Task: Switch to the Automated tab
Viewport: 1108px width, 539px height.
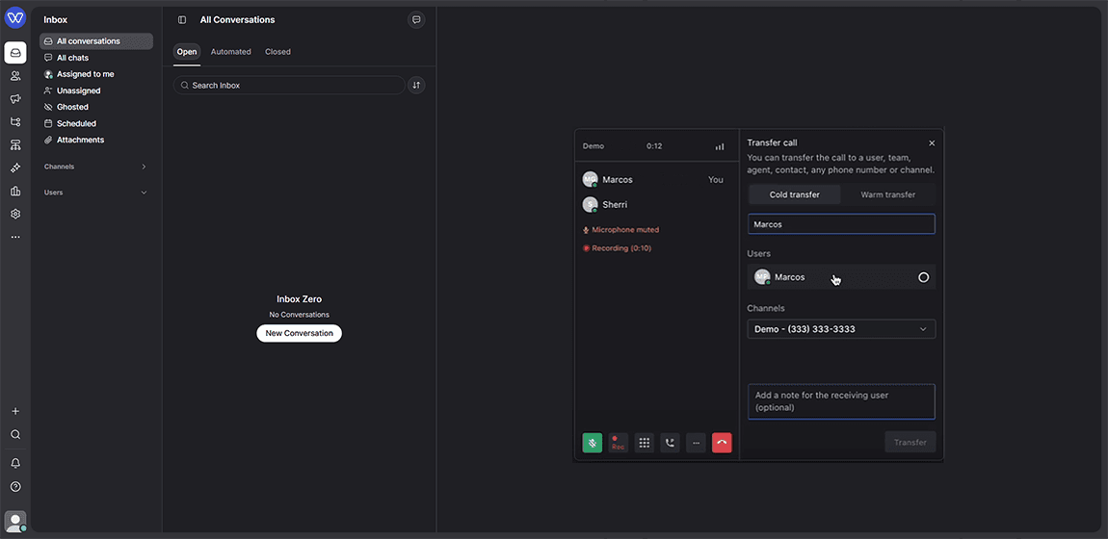Action: coord(230,52)
